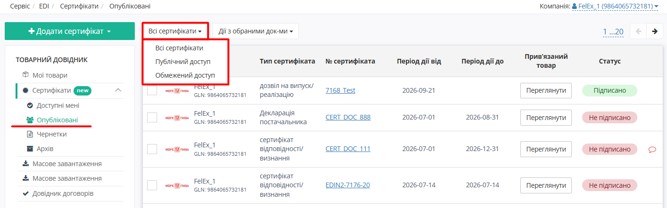Click the Період дії до column header
This screenshot has width=667, height=208.
(x=483, y=62)
